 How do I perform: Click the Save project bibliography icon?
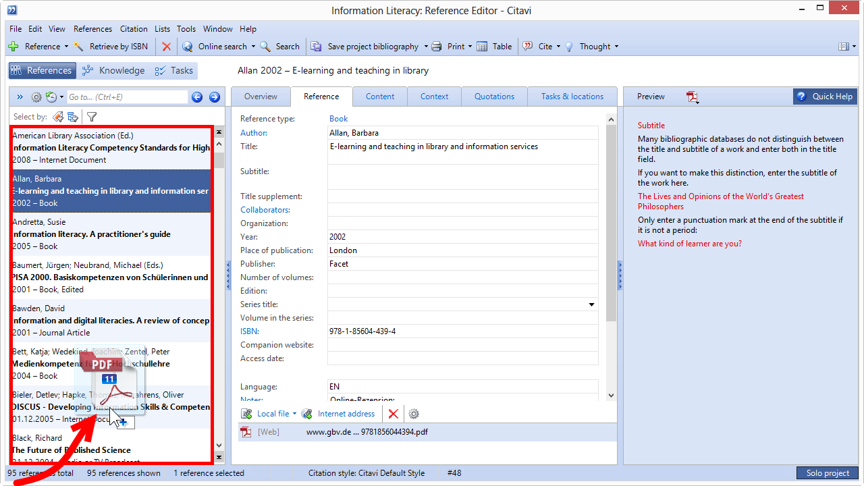tap(316, 47)
